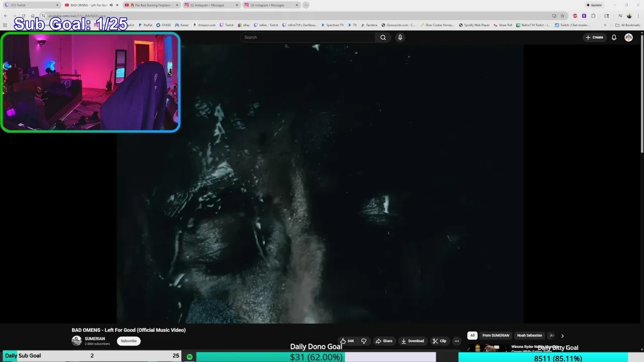Image resolution: width=644 pixels, height=362 pixels.
Task: Open the Extensions puzzle icon
Action: (x=593, y=16)
